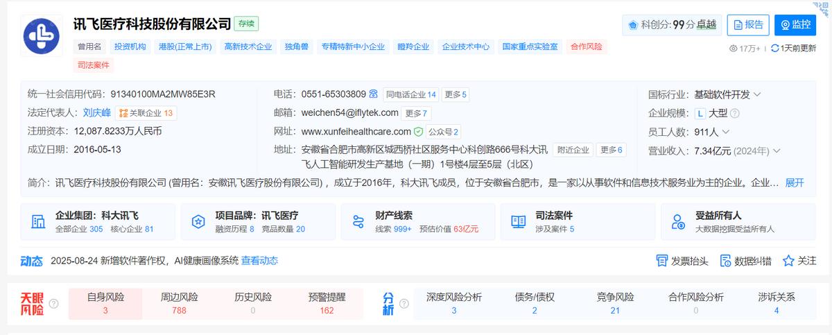Click the 1天前更新 refresh icon
Screen dimensions: 832x335
(775, 49)
